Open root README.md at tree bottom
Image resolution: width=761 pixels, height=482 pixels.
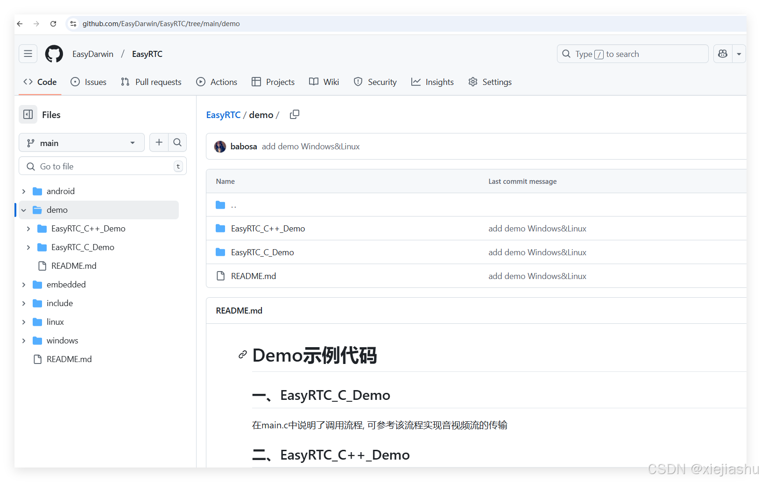pos(69,359)
